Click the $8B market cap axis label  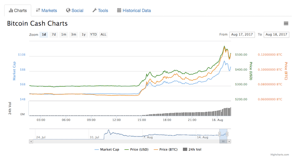[x=22, y=70]
